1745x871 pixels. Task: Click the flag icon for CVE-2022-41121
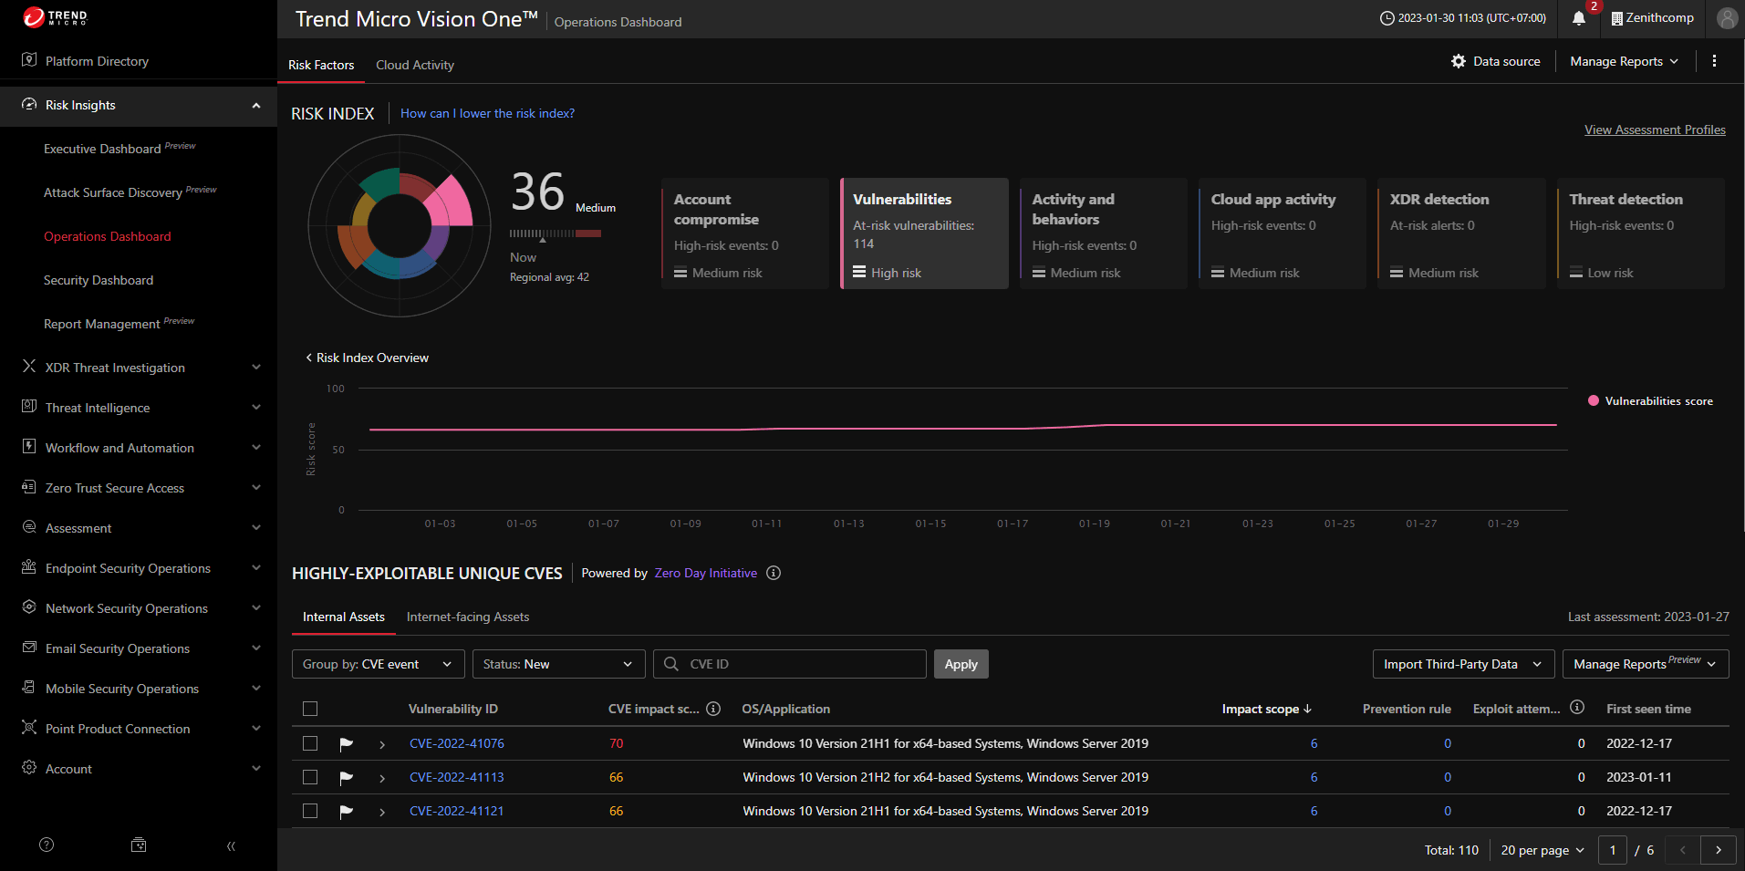(x=346, y=812)
